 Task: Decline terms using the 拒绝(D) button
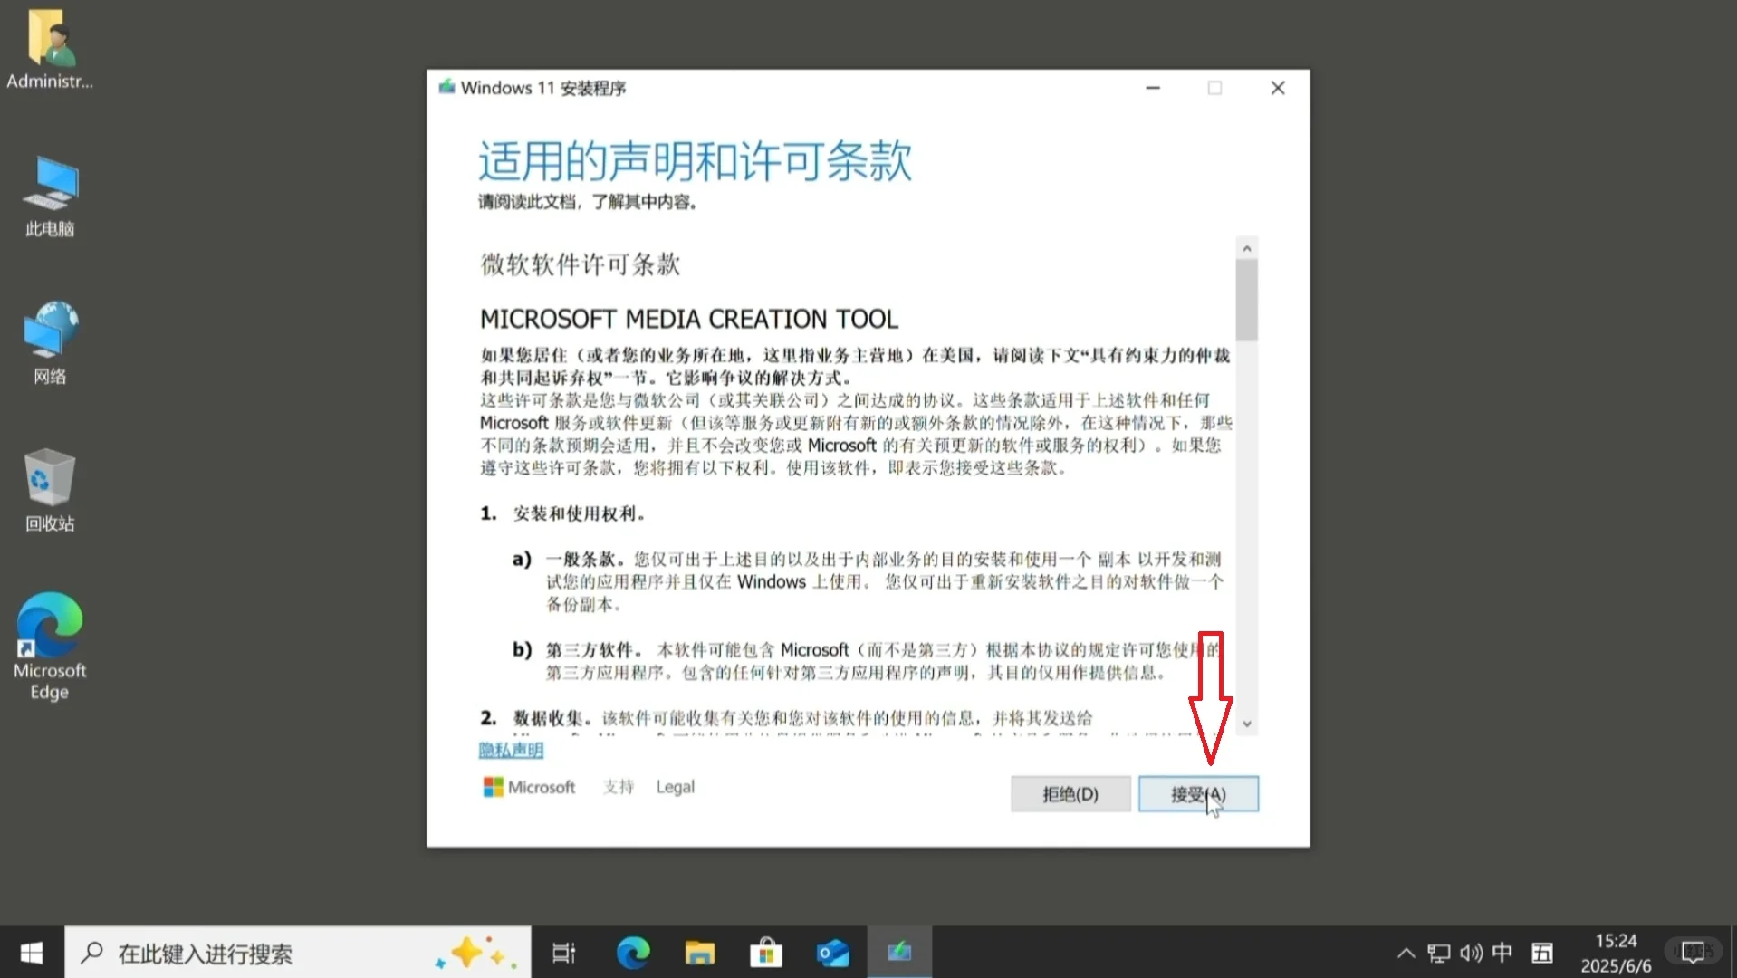click(1070, 793)
